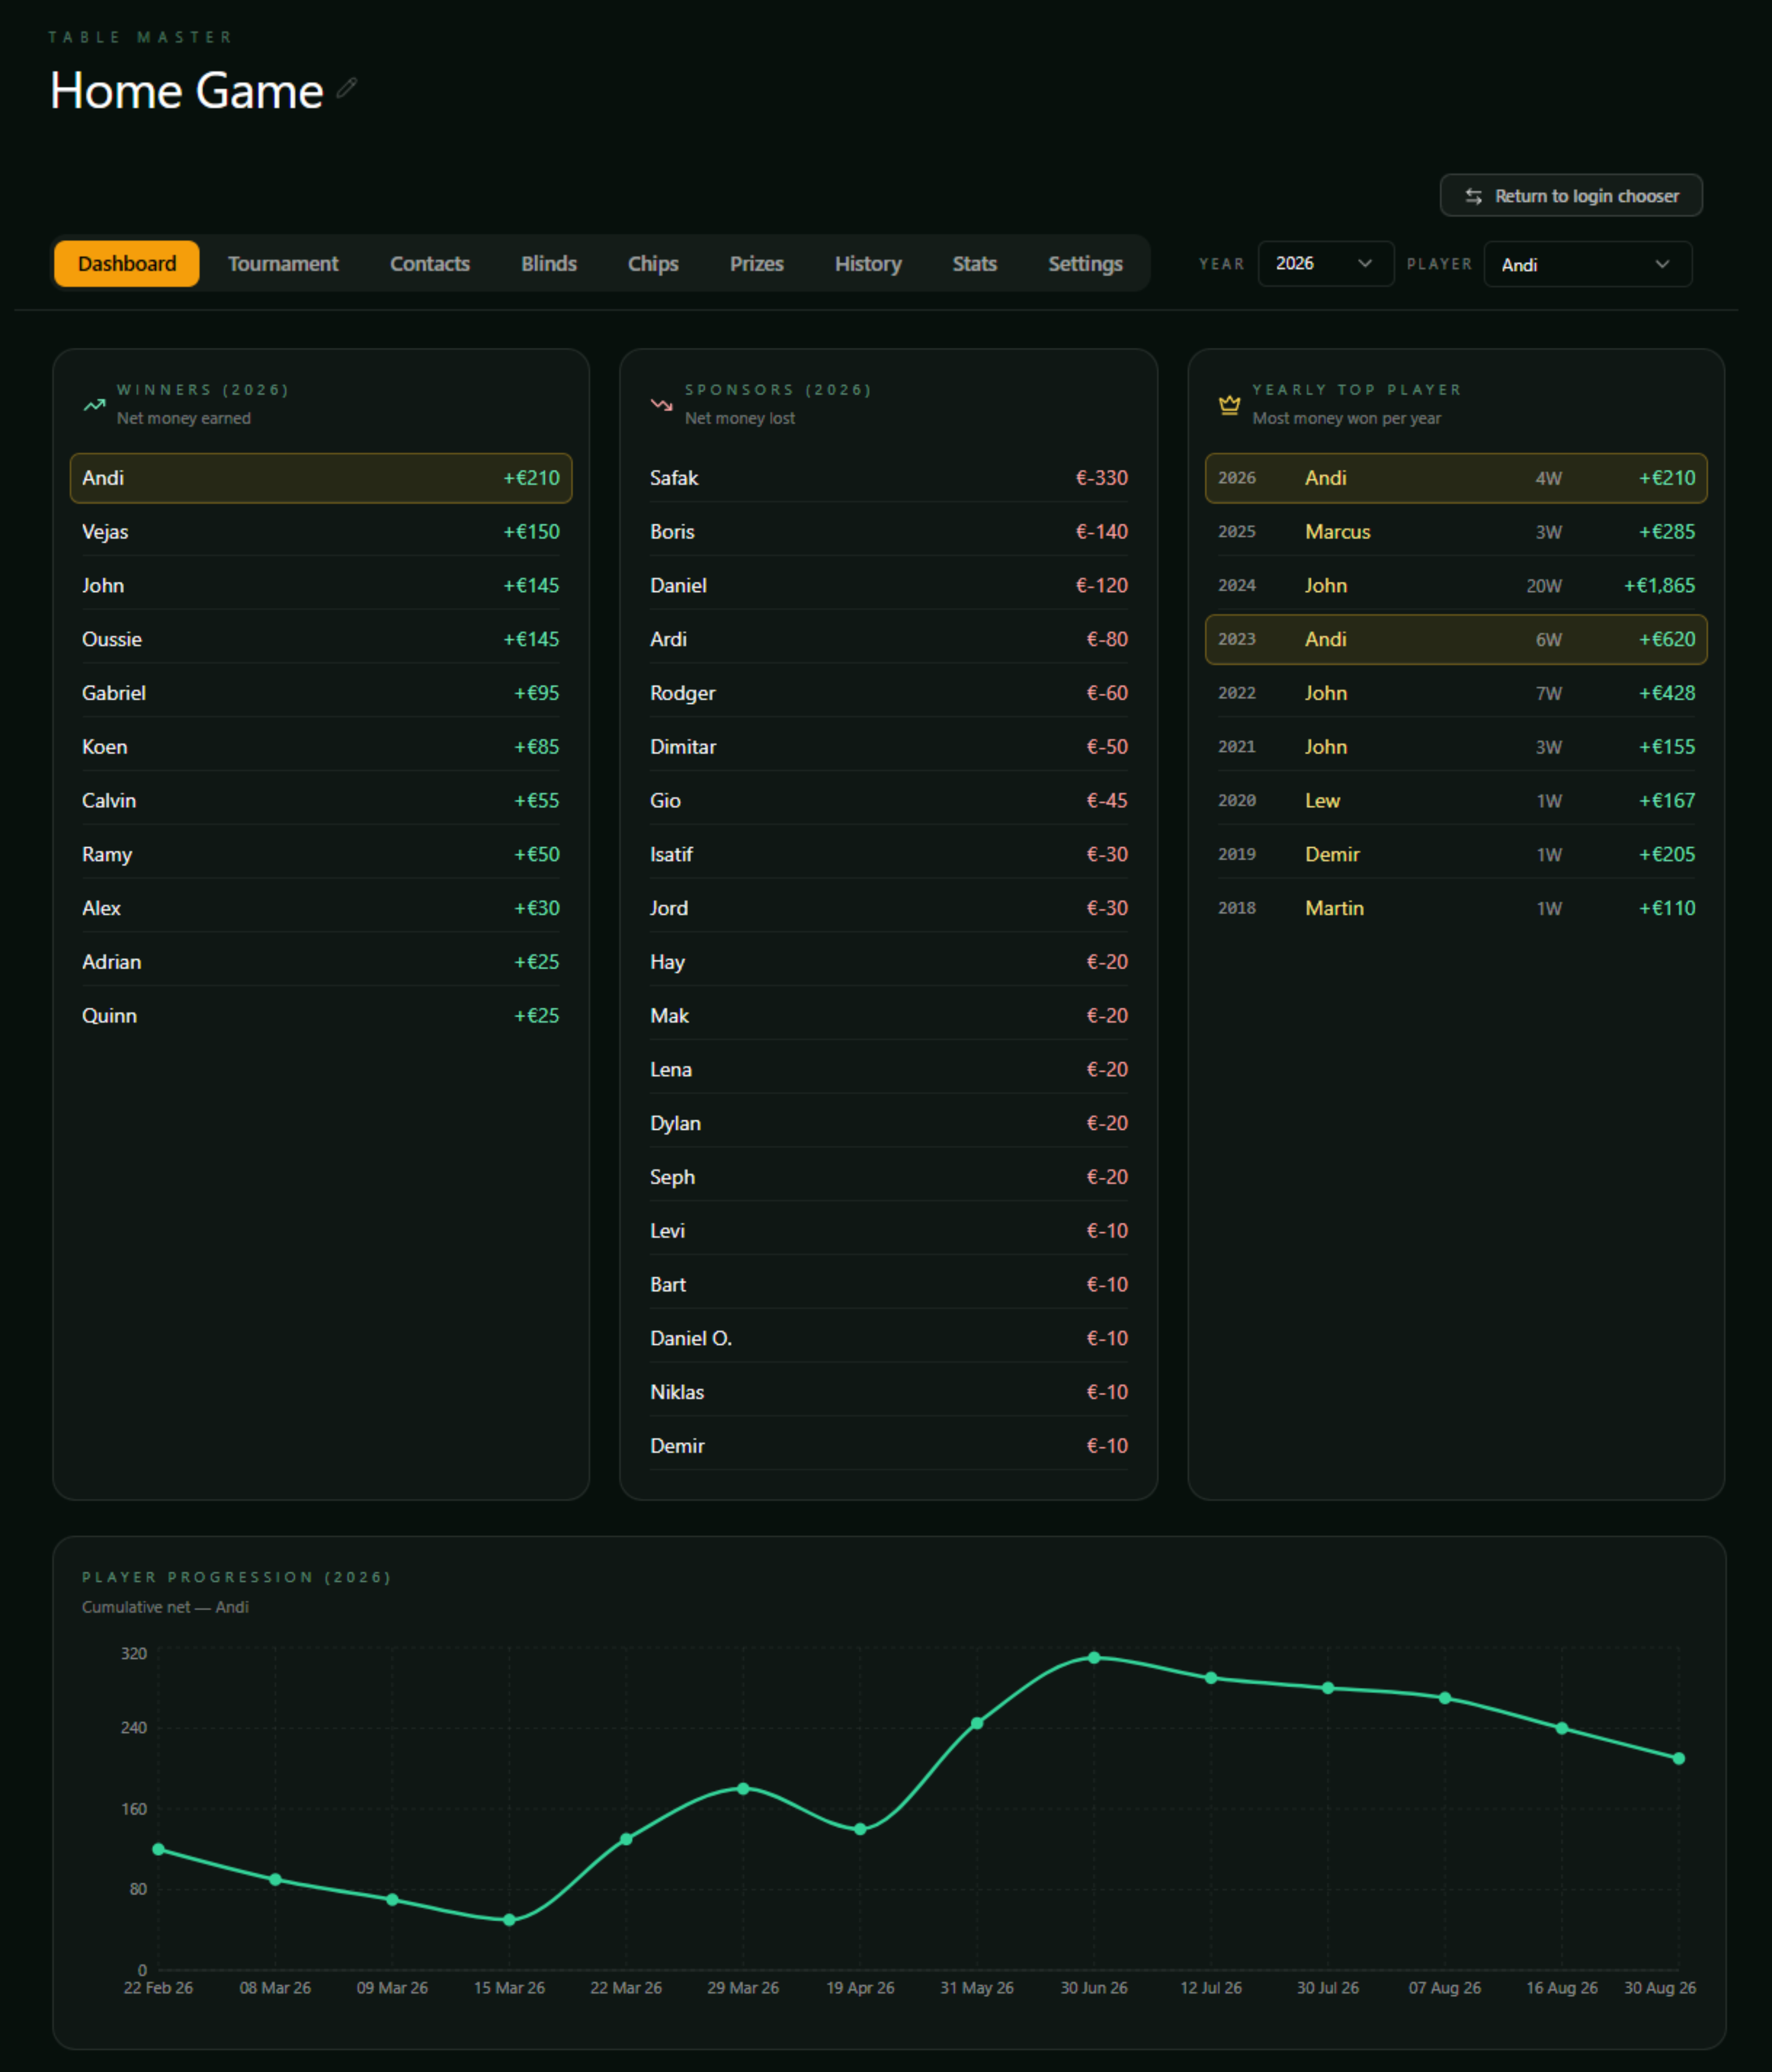The image size is (1772, 2072).
Task: Click Jord sponsor row
Action: tap(889, 908)
